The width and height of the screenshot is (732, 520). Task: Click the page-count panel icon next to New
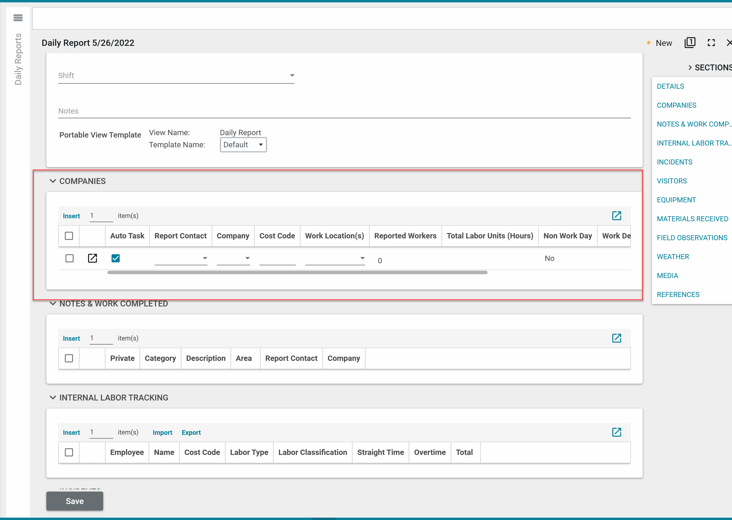690,43
